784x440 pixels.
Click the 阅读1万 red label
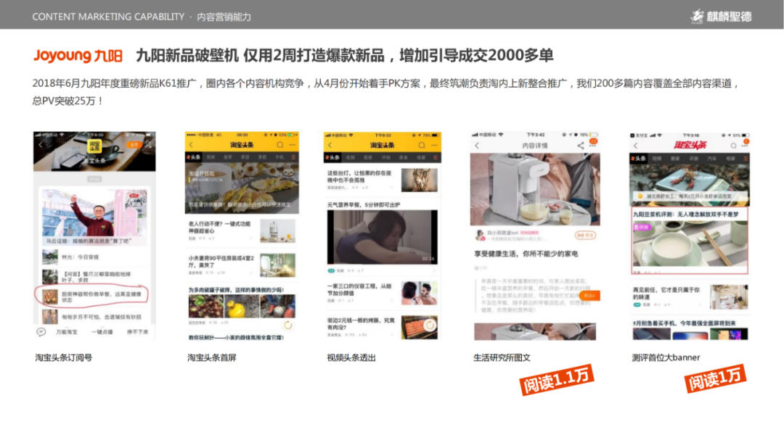715,378
